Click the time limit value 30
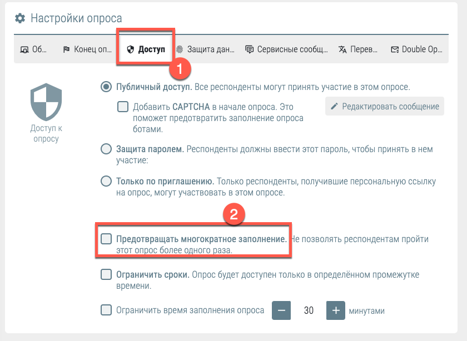467x341 pixels. pos(309,310)
